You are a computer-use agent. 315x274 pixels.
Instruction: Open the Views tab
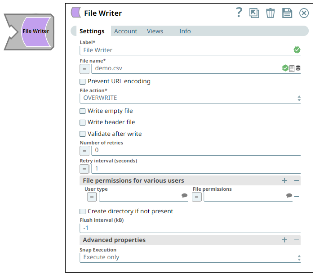pyautogui.click(x=155, y=31)
